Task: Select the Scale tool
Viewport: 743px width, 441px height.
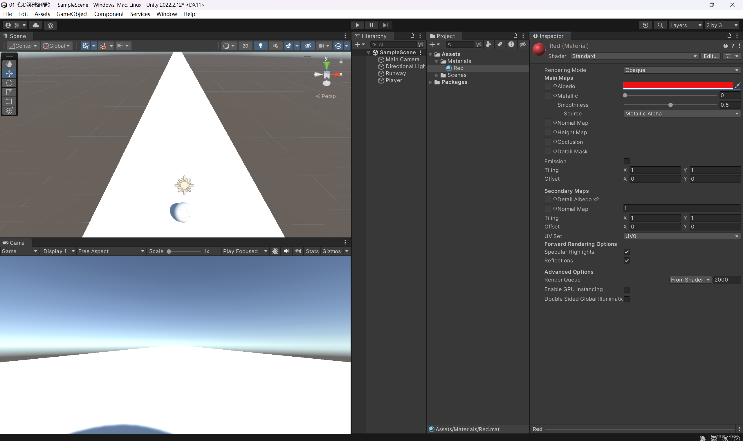Action: click(9, 92)
